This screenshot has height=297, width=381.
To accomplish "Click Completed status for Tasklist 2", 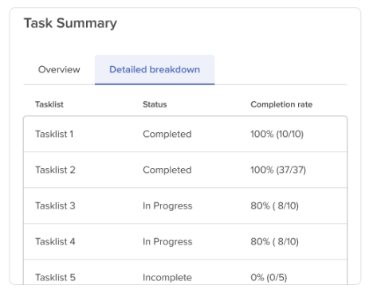I will point(167,170).
